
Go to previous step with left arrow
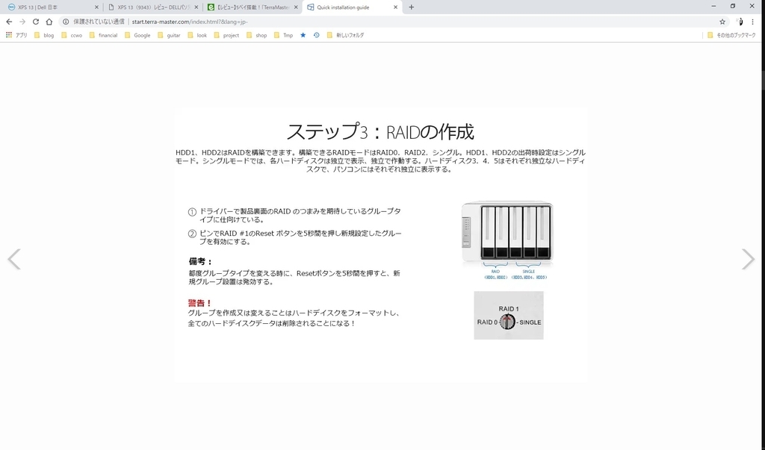pos(14,259)
